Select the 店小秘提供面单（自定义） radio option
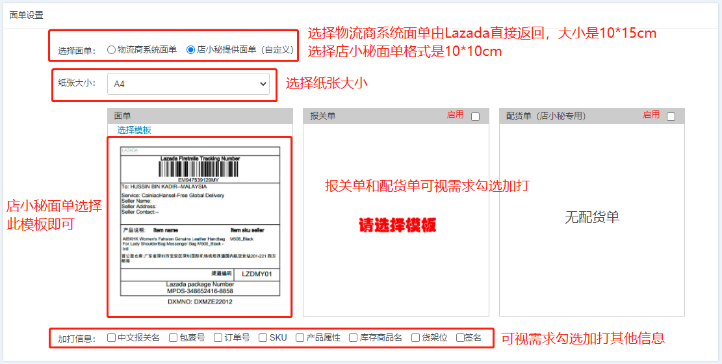 (190, 50)
